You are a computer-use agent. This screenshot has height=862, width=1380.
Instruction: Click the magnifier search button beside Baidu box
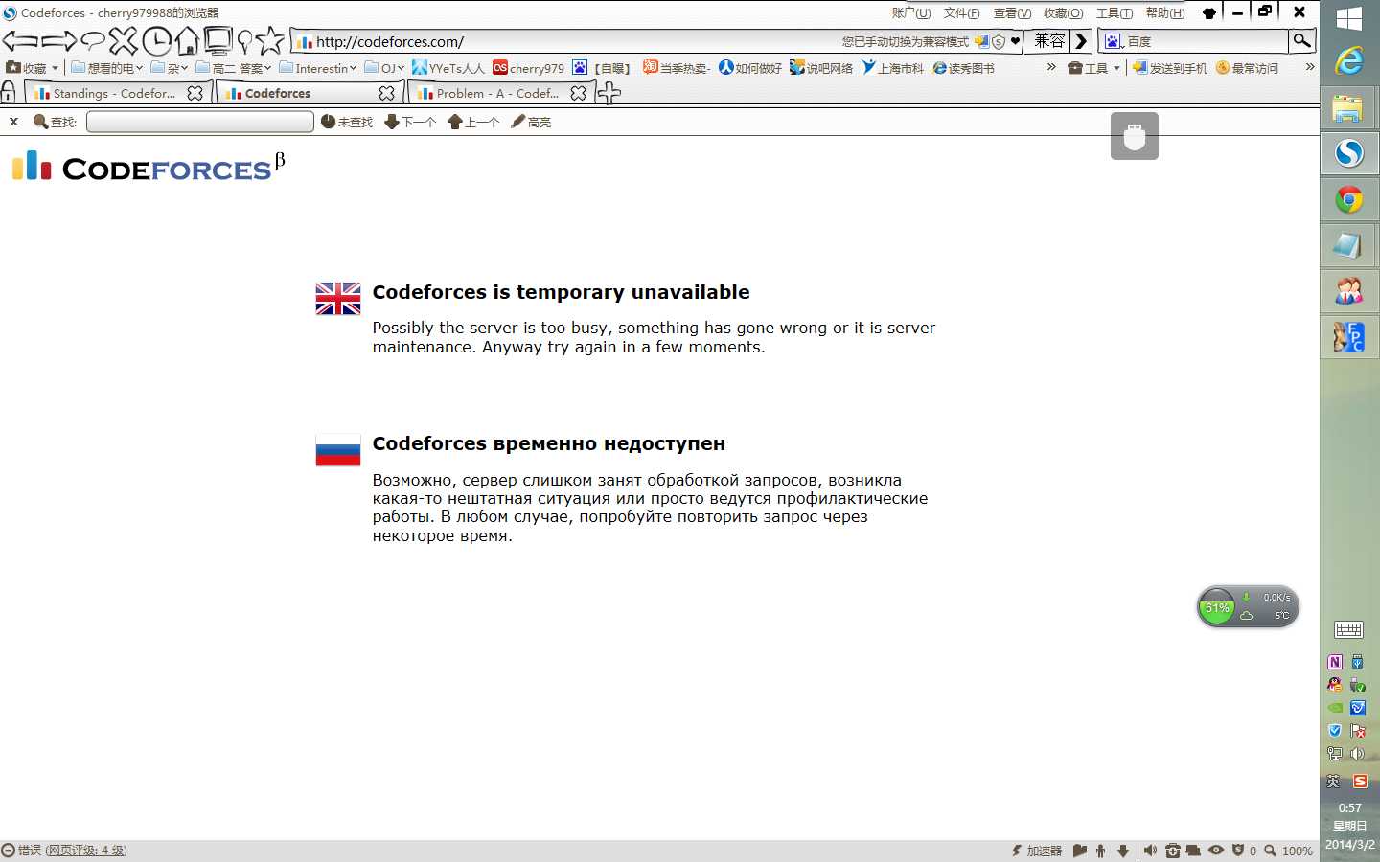pos(1301,40)
